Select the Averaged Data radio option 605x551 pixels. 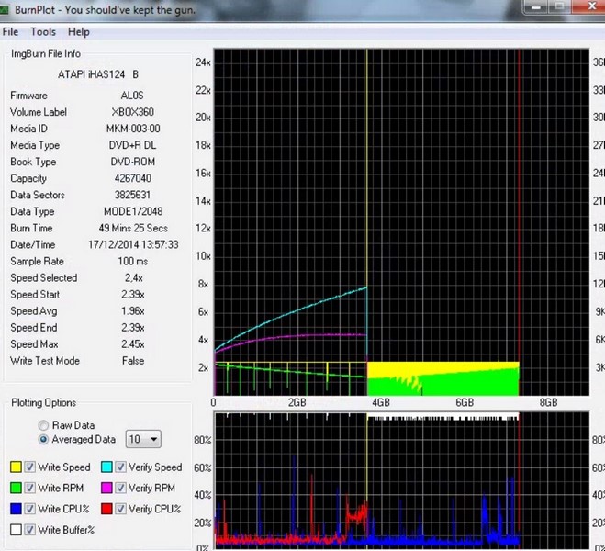point(43,439)
